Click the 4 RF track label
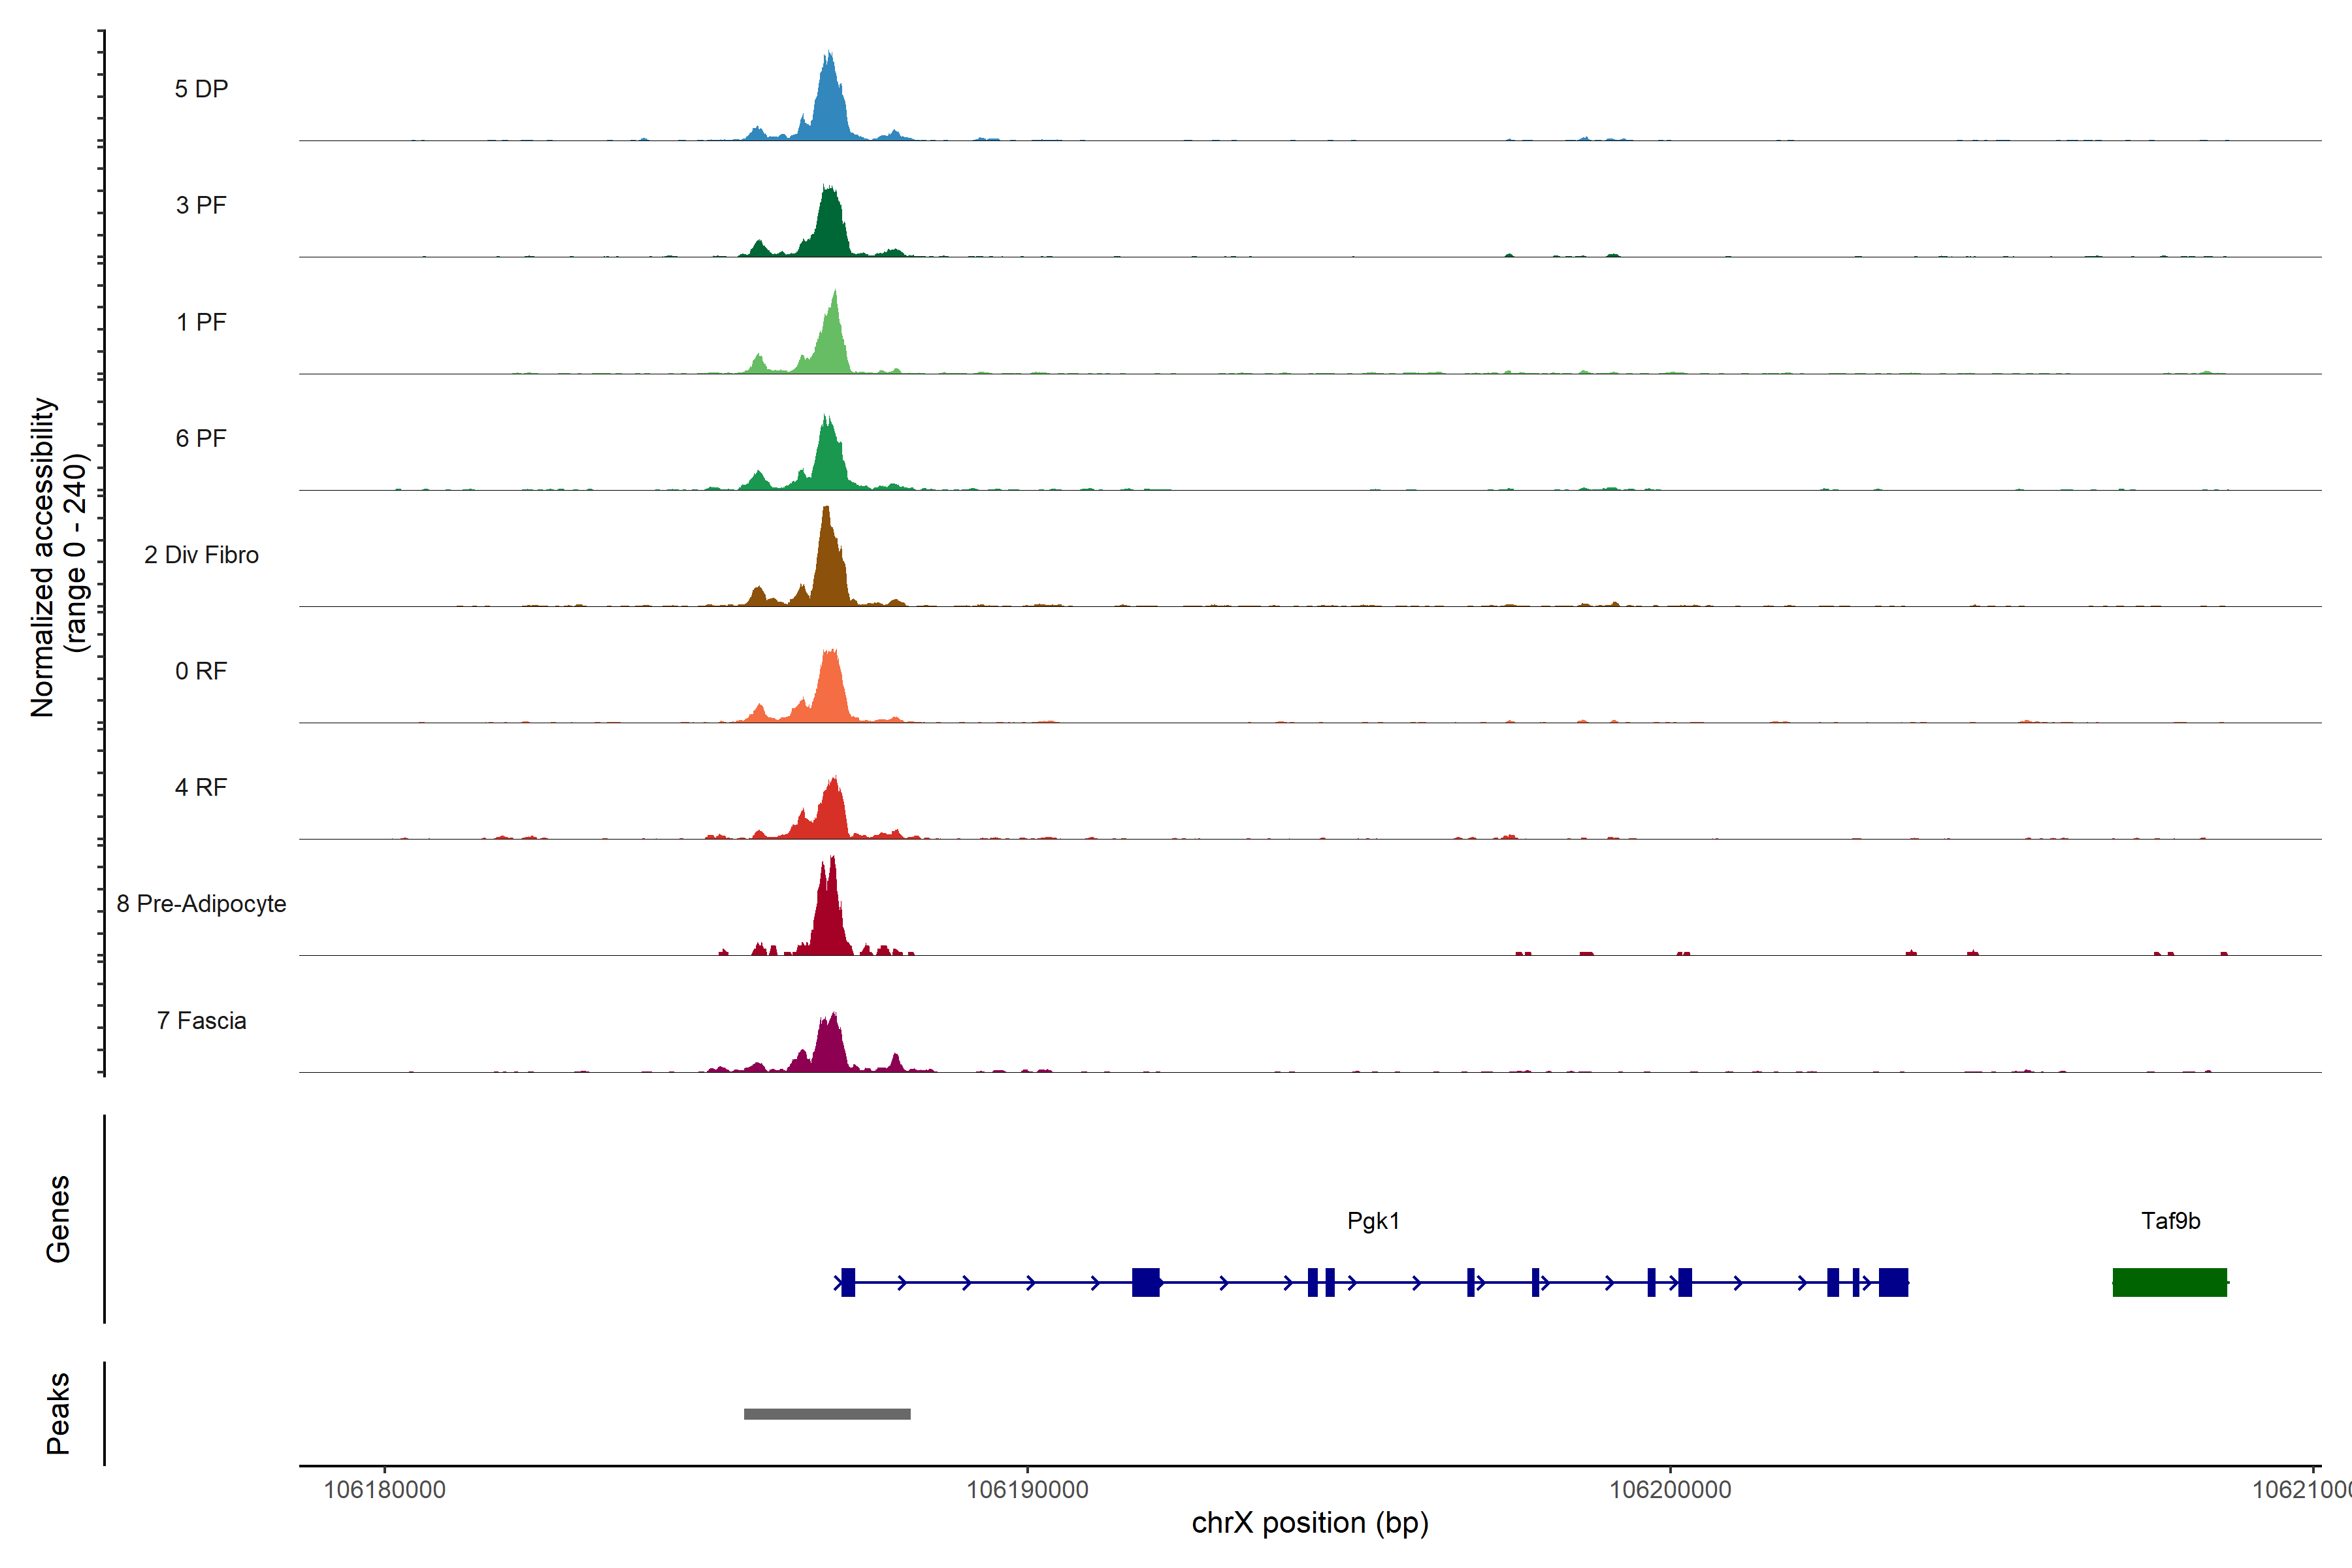 201,787
